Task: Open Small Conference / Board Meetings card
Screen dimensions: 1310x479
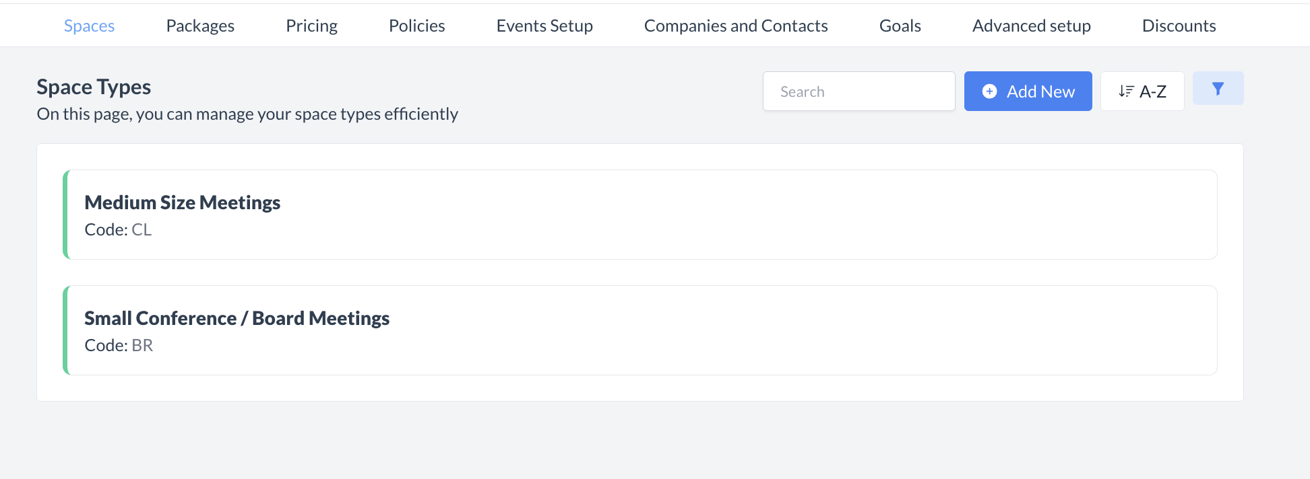Action: point(237,318)
